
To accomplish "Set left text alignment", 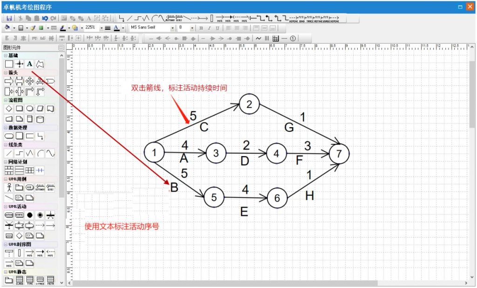I will click(x=229, y=28).
